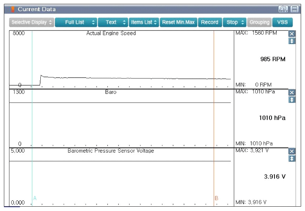Click MAX: 3.921 V reading

[252, 150]
